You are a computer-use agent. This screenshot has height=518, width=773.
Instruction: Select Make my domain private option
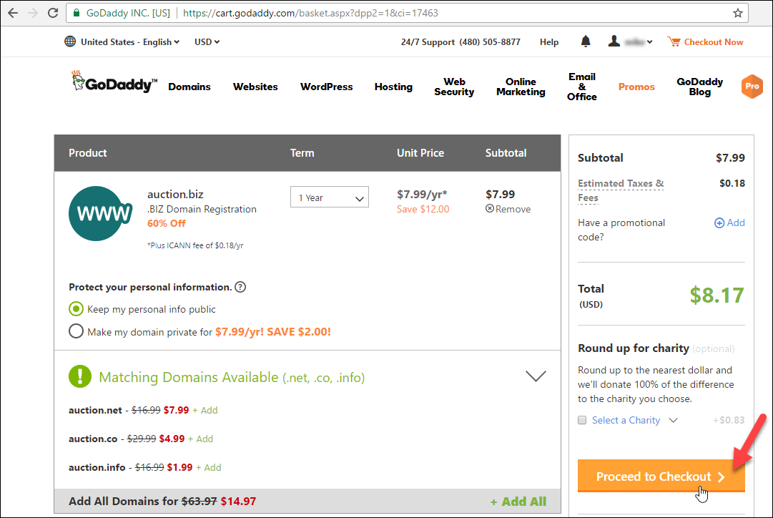point(76,331)
